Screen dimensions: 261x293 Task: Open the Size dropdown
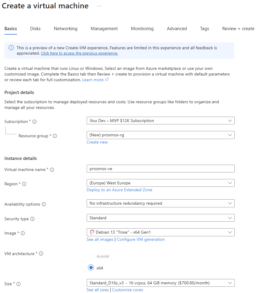pyautogui.click(x=161, y=283)
